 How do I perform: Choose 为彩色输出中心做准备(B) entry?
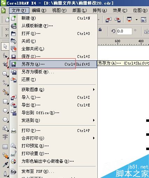[x=53, y=161]
